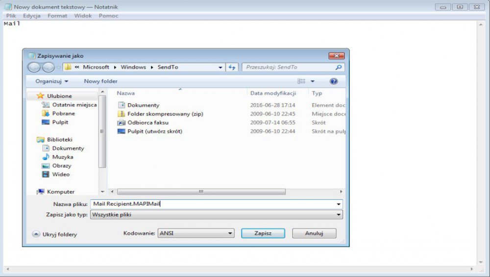Select the Odbiorca faksu shortcut

(147, 123)
